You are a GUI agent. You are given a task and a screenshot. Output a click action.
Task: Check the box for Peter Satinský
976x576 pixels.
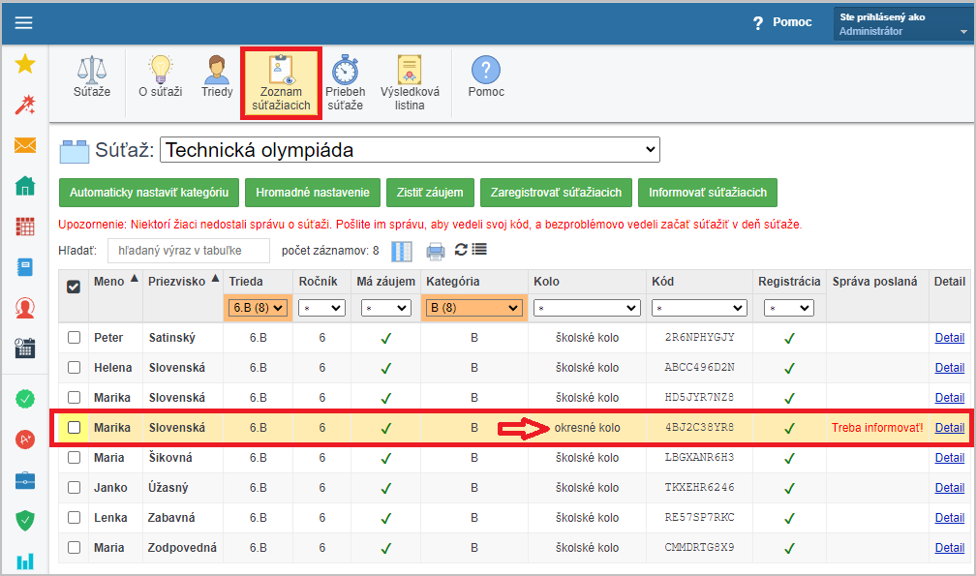pyautogui.click(x=74, y=338)
